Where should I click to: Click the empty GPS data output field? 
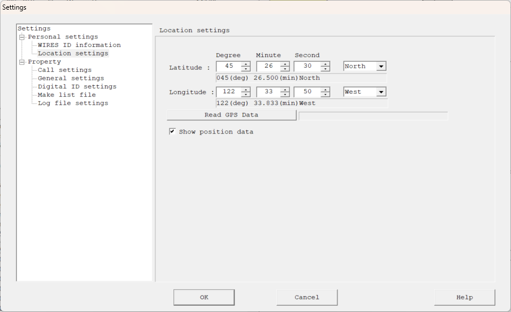pos(373,116)
